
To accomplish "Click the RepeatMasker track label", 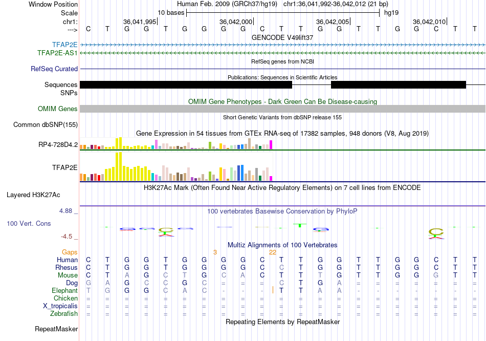I will 56,329.
